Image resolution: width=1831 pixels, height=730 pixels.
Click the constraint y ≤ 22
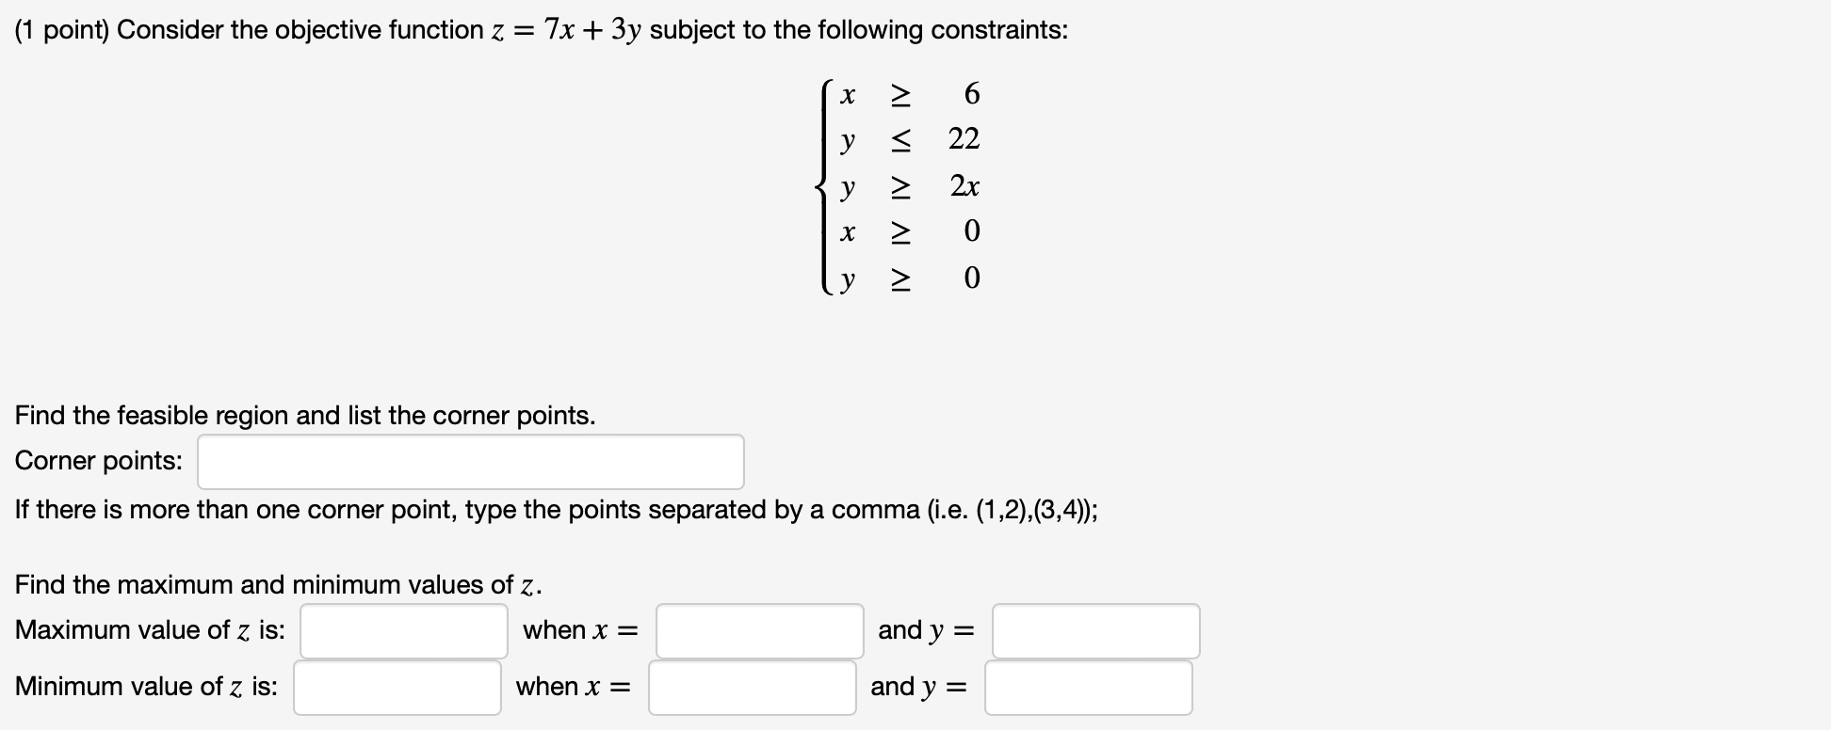(904, 139)
